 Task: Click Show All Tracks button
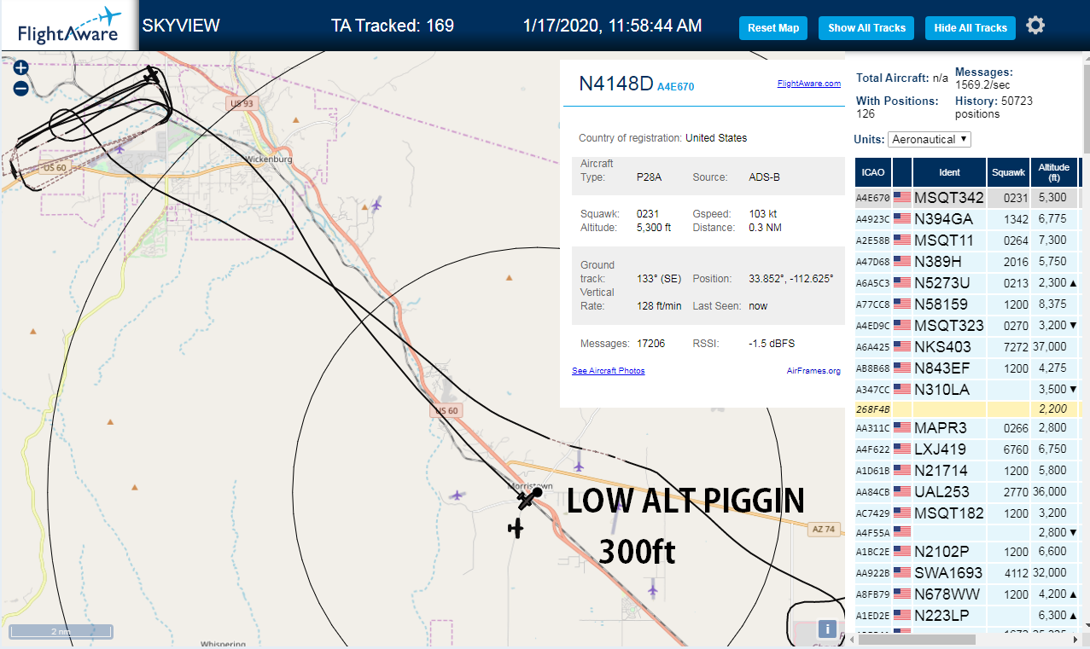point(866,28)
